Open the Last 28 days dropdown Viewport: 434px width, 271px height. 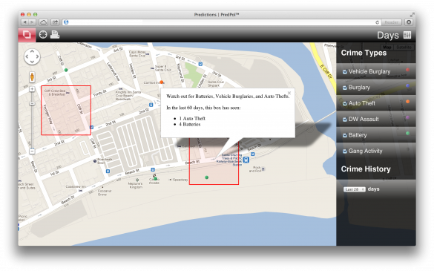[x=355, y=189]
